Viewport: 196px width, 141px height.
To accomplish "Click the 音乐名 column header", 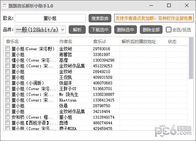I will click(x=12, y=41).
